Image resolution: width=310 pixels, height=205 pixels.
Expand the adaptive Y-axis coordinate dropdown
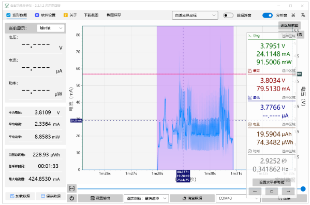tap(195, 16)
